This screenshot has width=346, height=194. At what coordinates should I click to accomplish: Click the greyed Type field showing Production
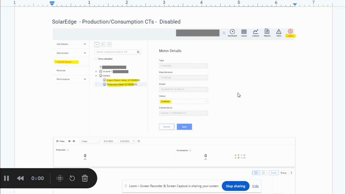click(x=184, y=66)
